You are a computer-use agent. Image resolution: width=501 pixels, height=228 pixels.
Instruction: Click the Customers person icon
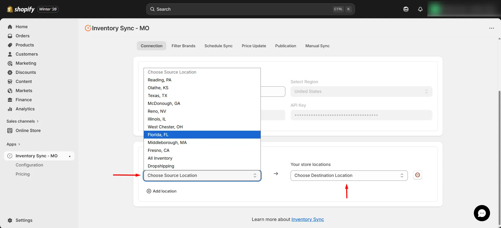click(x=10, y=54)
